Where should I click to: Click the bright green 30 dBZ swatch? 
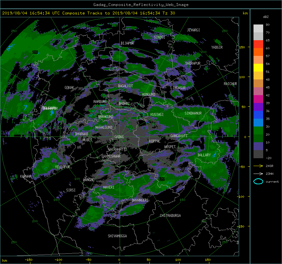point(258,130)
